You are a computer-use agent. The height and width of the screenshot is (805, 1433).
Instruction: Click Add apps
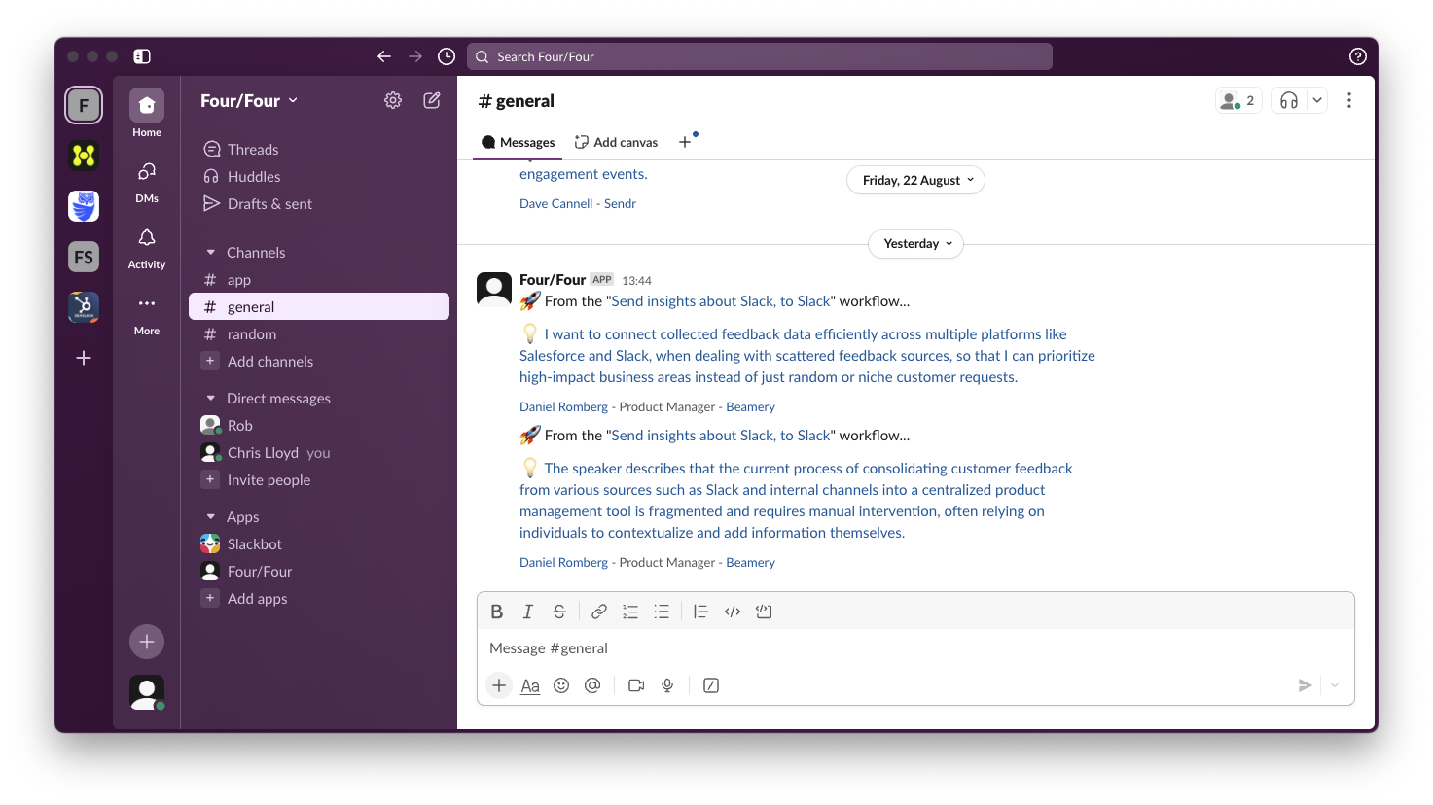319,598
